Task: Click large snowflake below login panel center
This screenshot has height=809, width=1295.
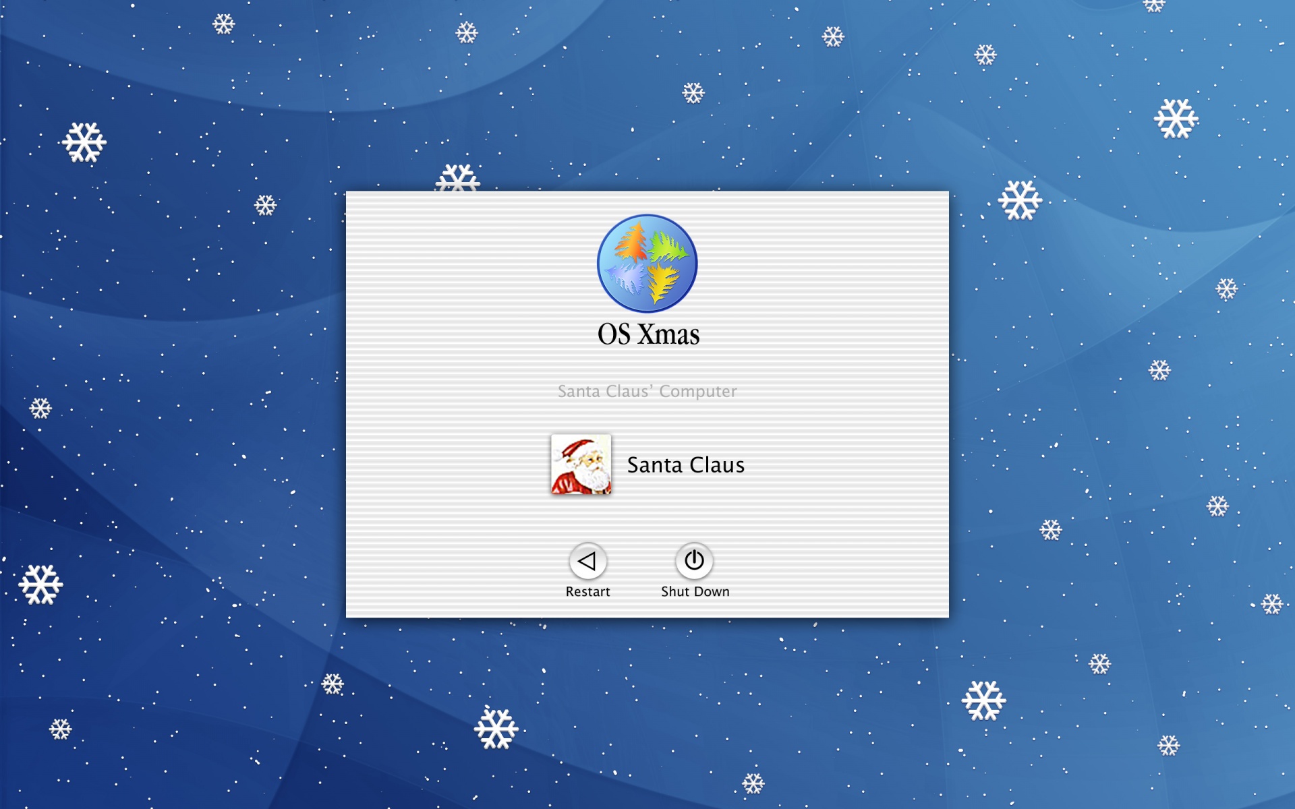Action: pyautogui.click(x=496, y=728)
